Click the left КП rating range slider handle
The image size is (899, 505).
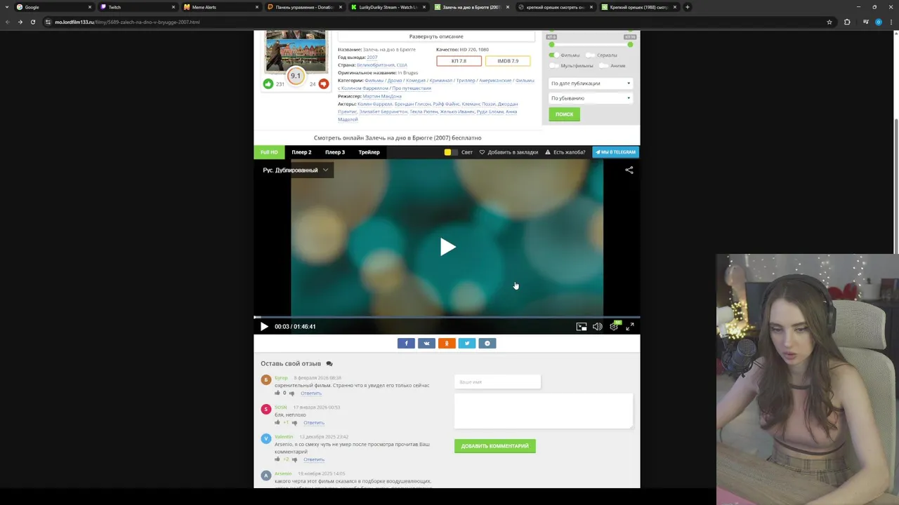[551, 44]
